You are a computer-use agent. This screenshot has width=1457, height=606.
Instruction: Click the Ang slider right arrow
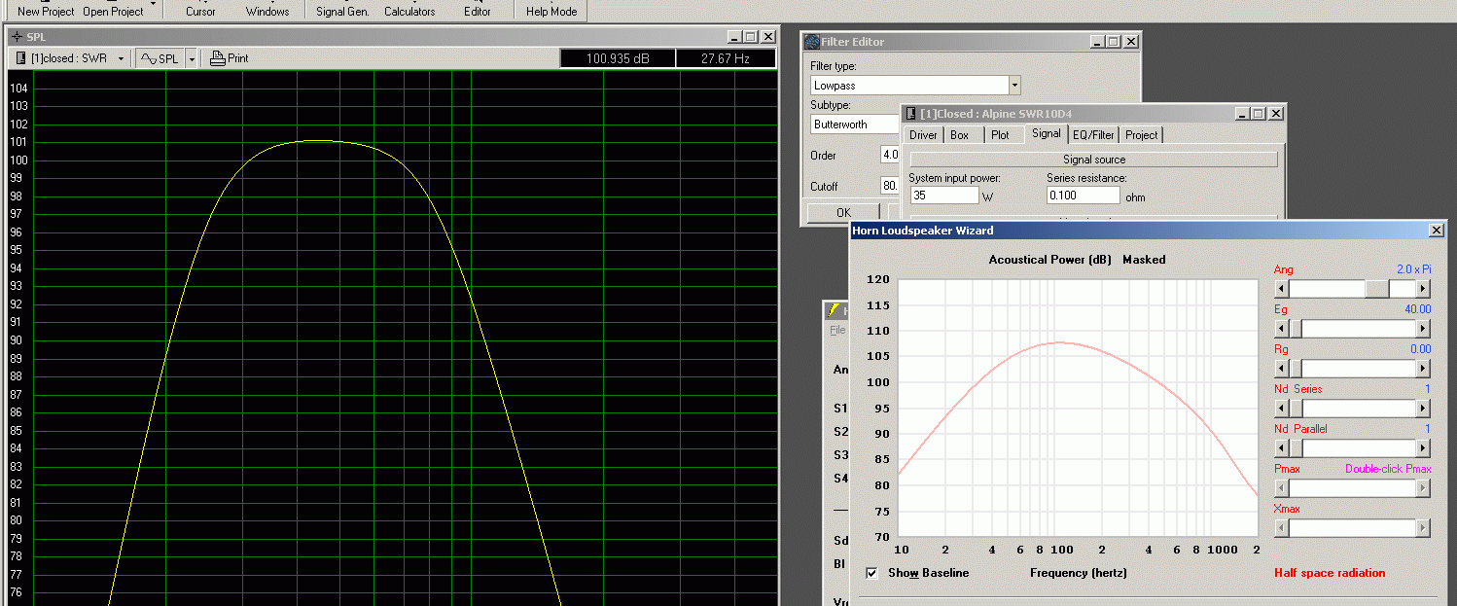(1423, 289)
